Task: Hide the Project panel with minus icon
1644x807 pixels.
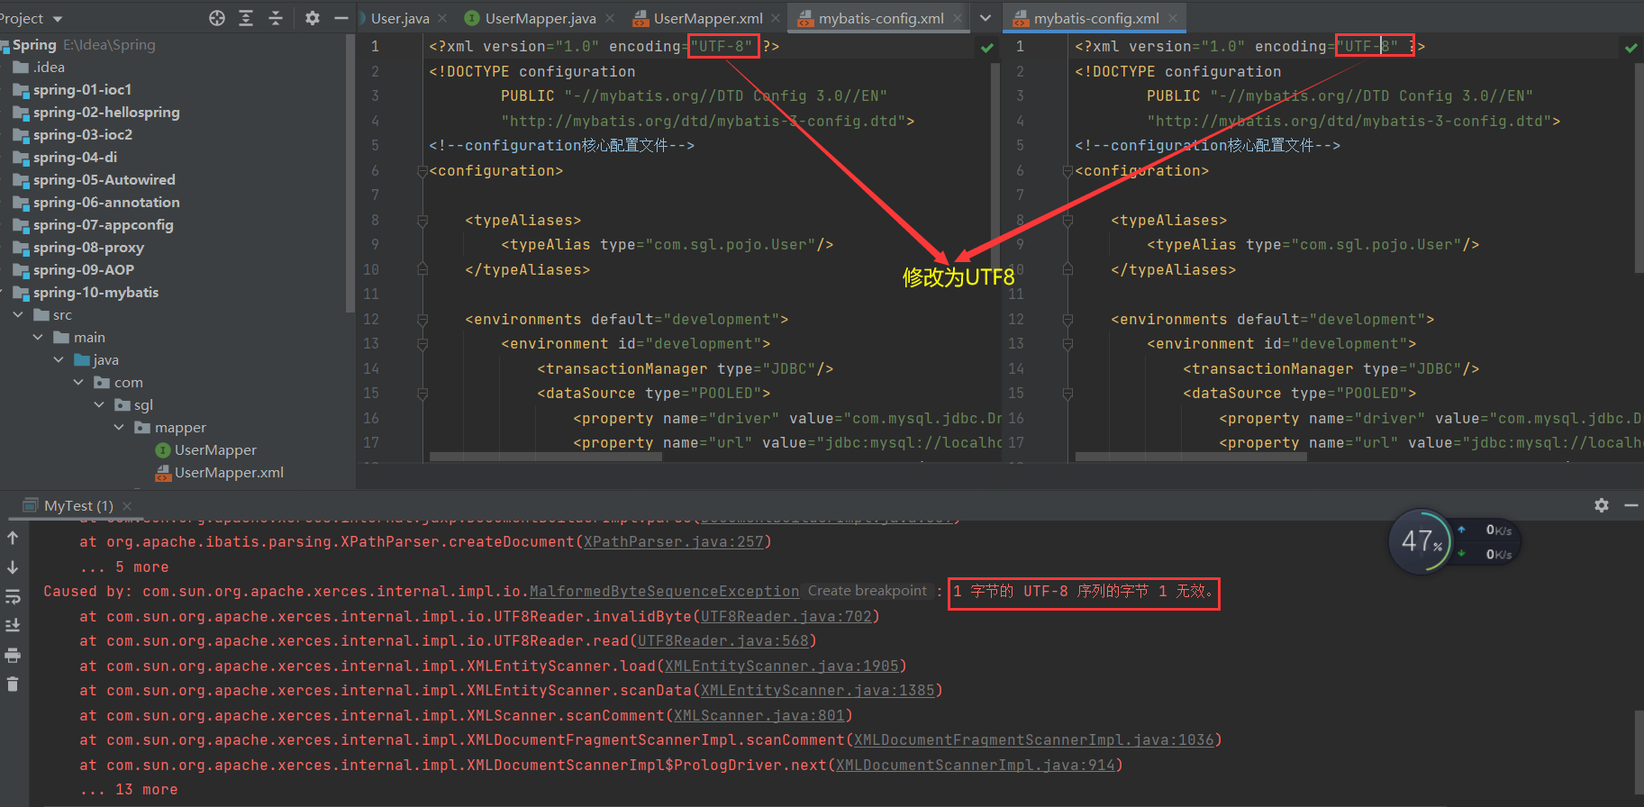Action: tap(341, 18)
